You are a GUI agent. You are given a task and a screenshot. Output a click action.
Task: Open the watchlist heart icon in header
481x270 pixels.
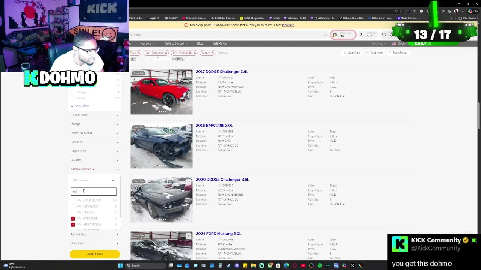pyautogui.click(x=384, y=35)
